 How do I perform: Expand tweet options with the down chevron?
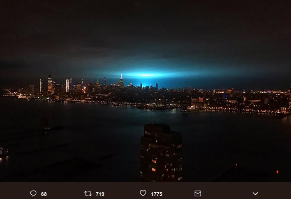click(x=255, y=194)
